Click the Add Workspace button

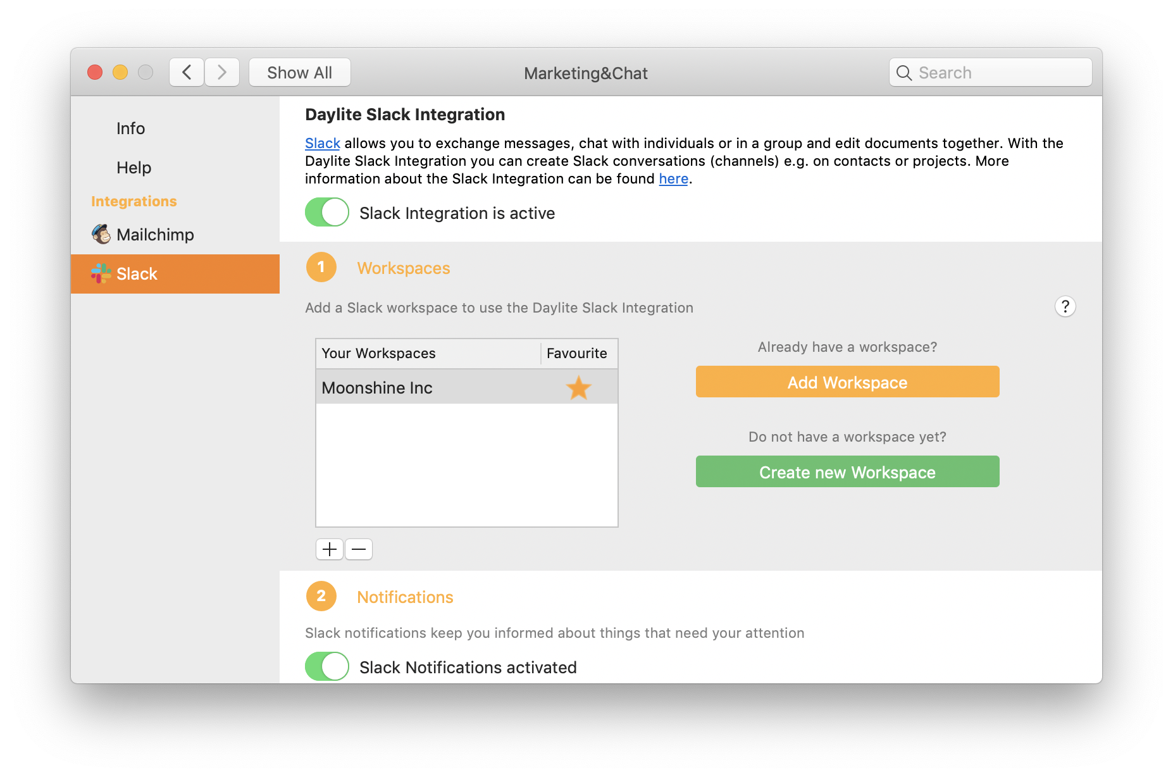point(847,382)
